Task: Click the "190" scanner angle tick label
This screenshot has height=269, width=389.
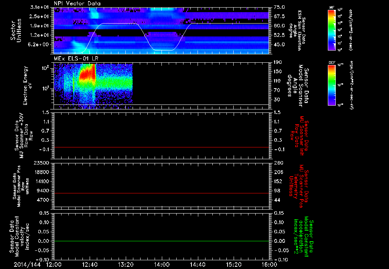Action: 278,62
